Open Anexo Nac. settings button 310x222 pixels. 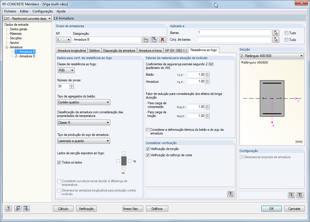tap(133, 208)
